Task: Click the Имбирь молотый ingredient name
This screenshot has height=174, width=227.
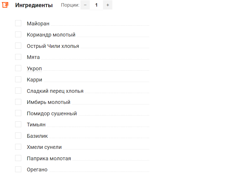Action: click(49, 102)
